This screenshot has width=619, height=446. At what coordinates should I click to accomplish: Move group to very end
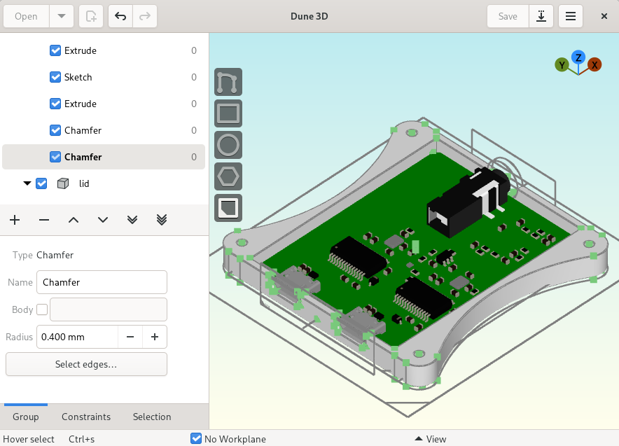click(162, 220)
